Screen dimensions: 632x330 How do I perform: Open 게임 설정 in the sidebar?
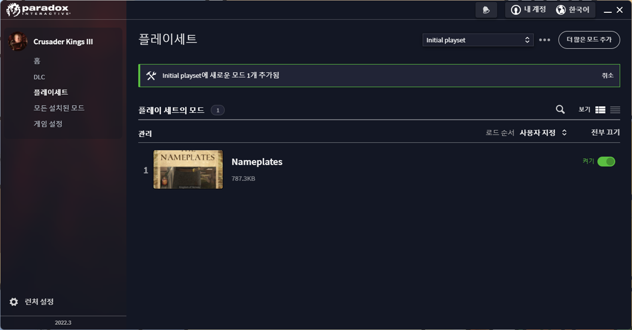pyautogui.click(x=48, y=124)
